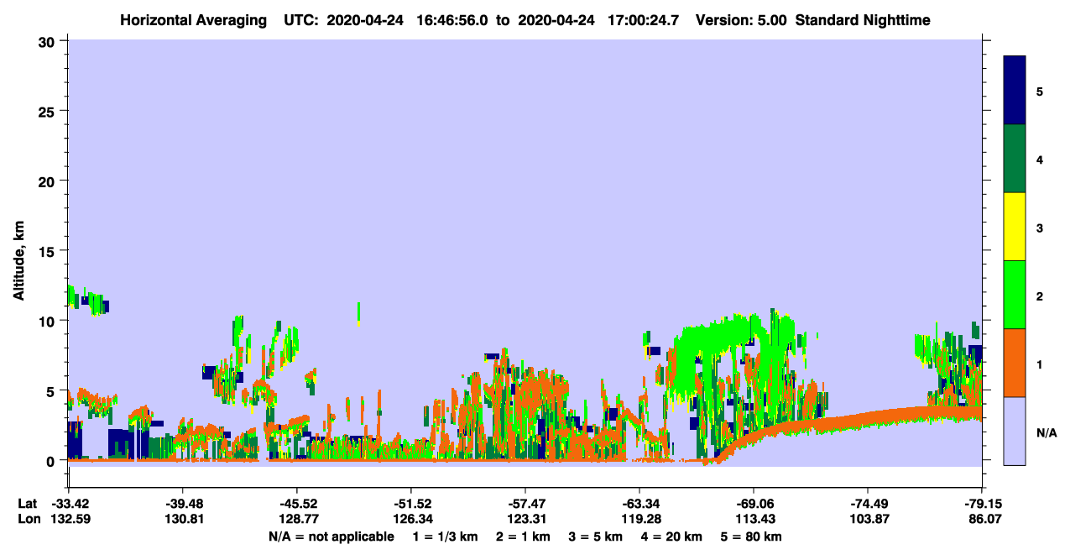Click the yellow swatch labeled 3

click(1015, 227)
